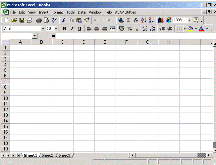Image resolution: width=216 pixels, height=165 pixels.
Task: Toggle center alignment
Action: coord(97,29)
